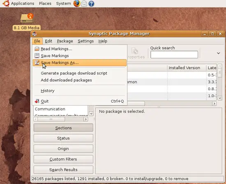226x184 pixels.
Task: Open the Help icon in top panel
Action: click(91, 3)
